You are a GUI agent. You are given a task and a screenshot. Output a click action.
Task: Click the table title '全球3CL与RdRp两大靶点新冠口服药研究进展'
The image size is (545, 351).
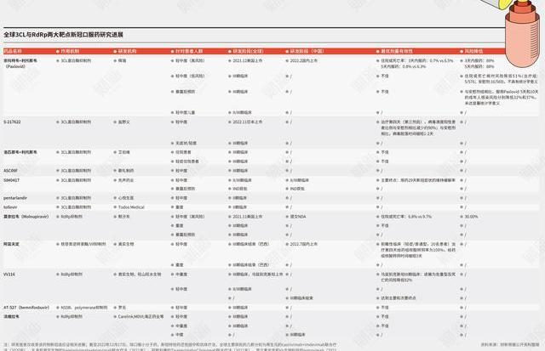pos(63,35)
